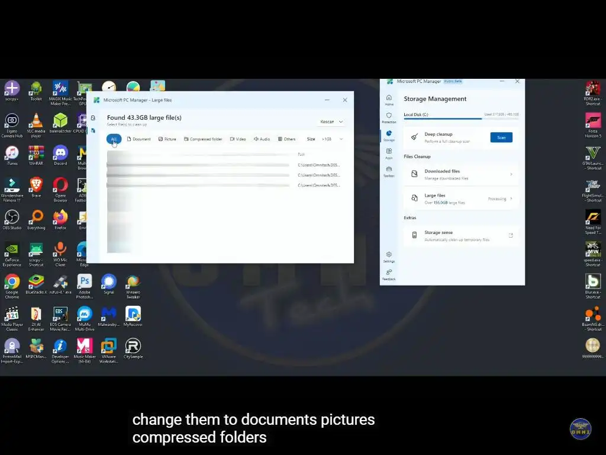Screen dimensions: 606x455
Task: Open the MuMu Multi-Drive desktop icon
Action: coord(84,318)
